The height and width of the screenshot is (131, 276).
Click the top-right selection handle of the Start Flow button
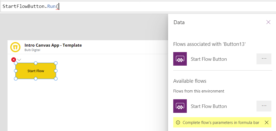pos(56,63)
